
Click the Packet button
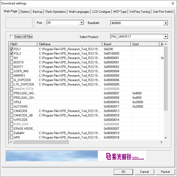(x=165, y=172)
